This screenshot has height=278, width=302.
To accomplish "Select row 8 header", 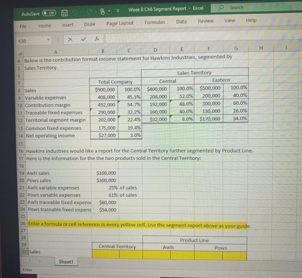I will [20, 91].
